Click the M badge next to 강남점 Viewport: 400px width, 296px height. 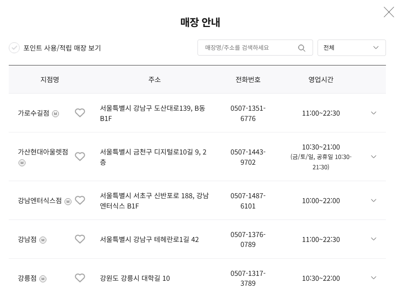pos(43,240)
